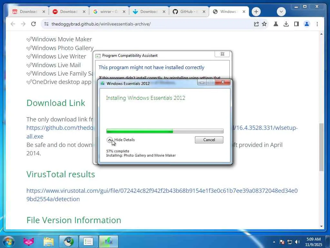This screenshot has height=248, width=330.
Task: Click the page scrollbar thumb
Action: [x=321, y=147]
